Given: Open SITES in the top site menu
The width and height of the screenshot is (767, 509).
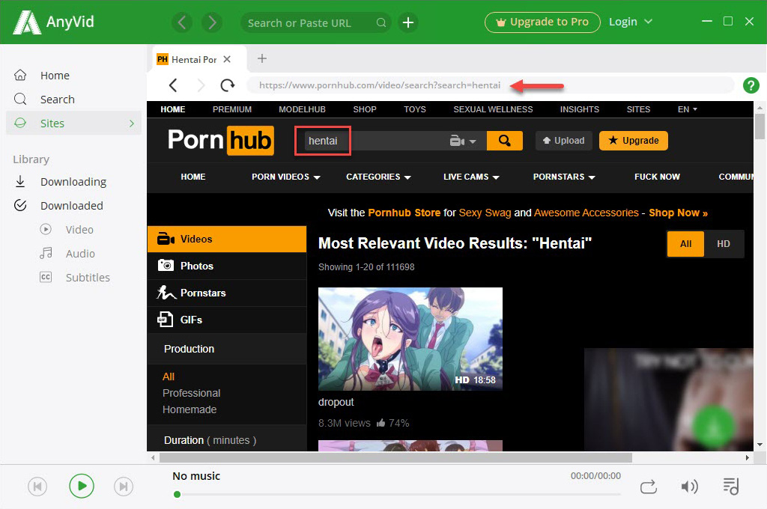Looking at the screenshot, I should click(x=638, y=109).
